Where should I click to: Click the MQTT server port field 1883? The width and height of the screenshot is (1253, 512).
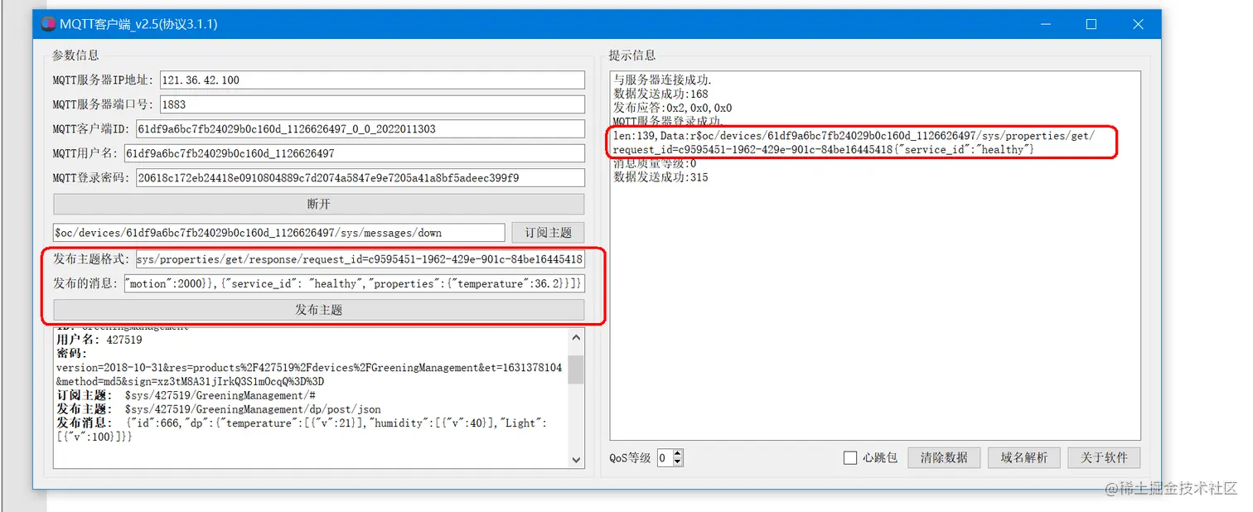(x=372, y=104)
